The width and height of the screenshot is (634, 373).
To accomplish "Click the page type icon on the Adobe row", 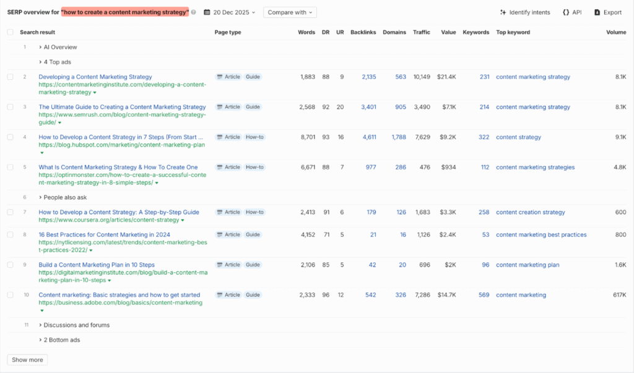I will click(x=219, y=294).
